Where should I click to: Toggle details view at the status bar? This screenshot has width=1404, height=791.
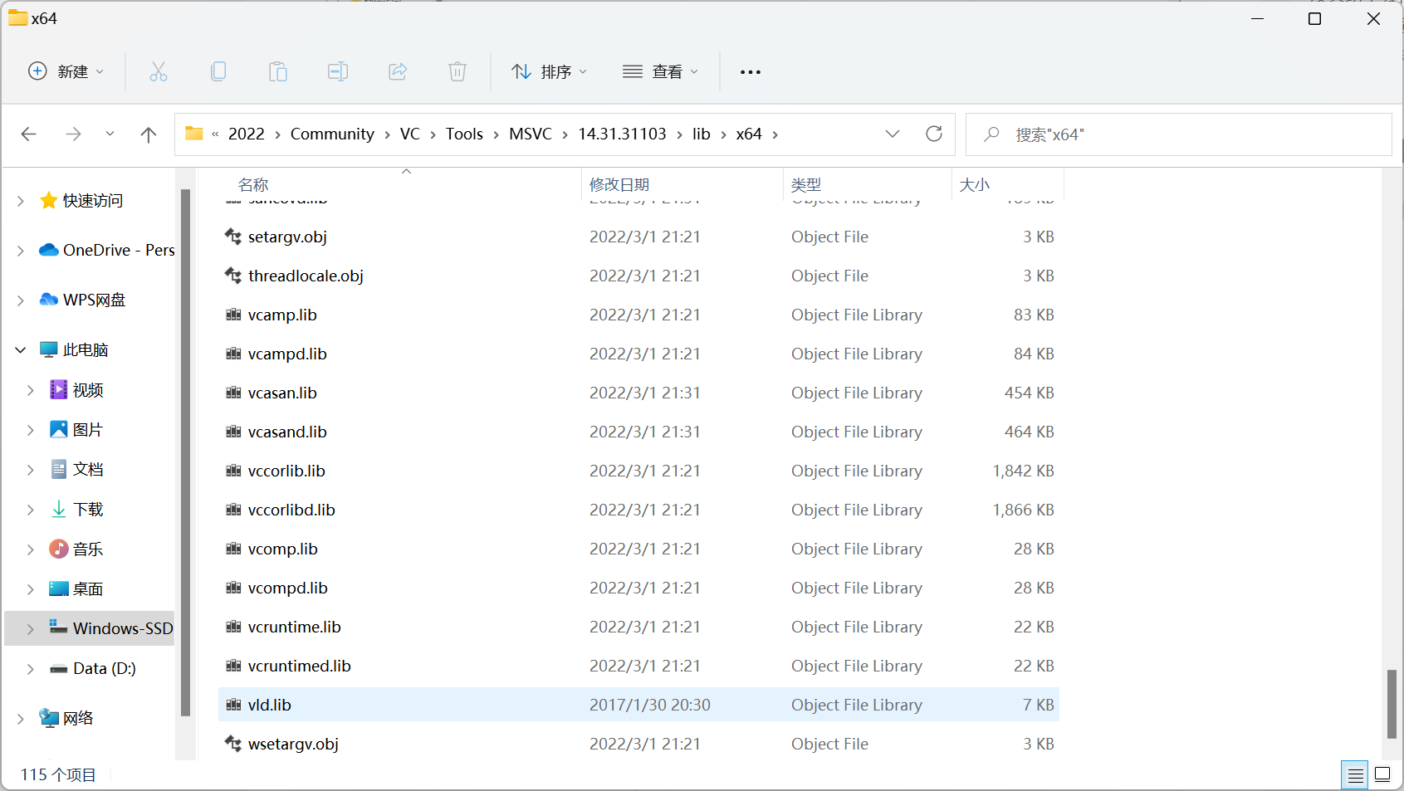[x=1355, y=774]
